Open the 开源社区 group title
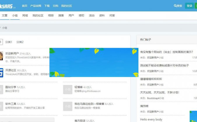This screenshot has height=122, width=197. [11, 70]
